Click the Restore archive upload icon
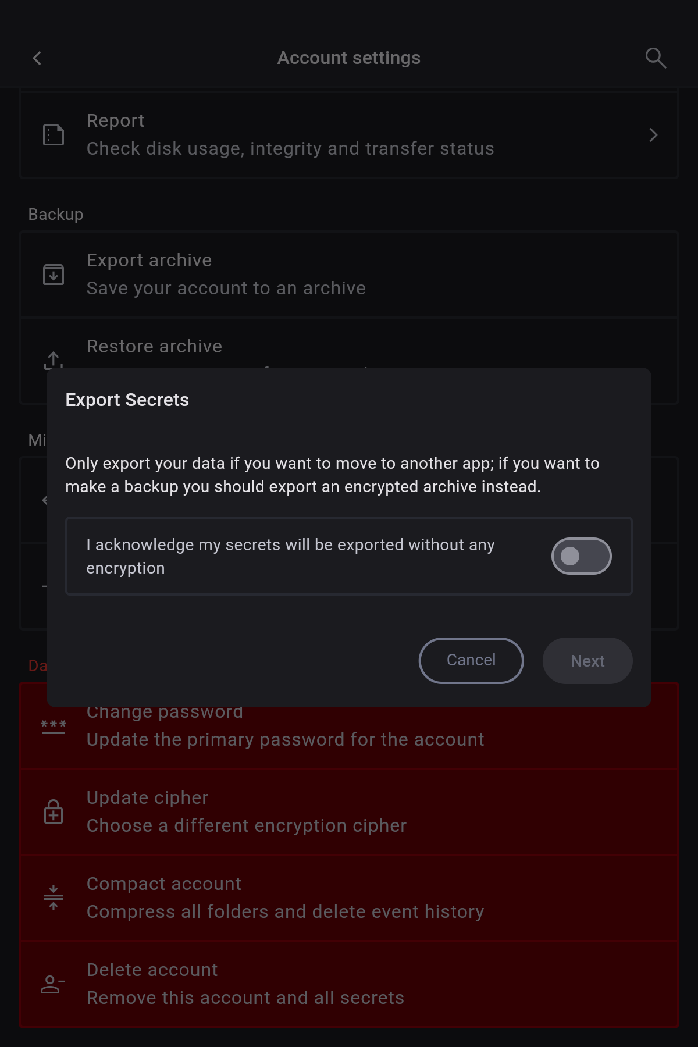 pyautogui.click(x=54, y=359)
